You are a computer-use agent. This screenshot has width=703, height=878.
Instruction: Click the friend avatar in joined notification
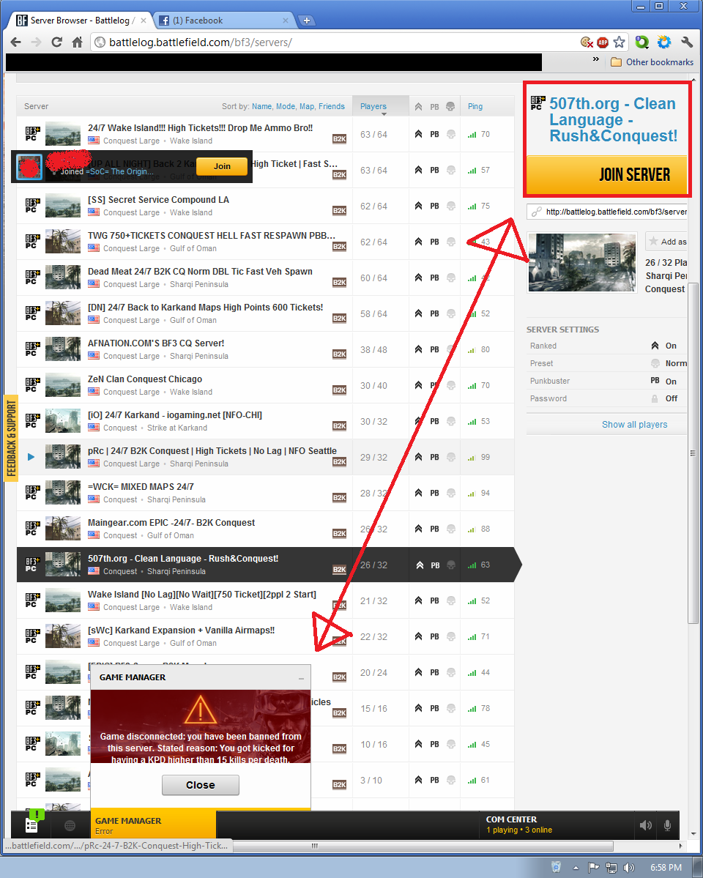tap(29, 167)
